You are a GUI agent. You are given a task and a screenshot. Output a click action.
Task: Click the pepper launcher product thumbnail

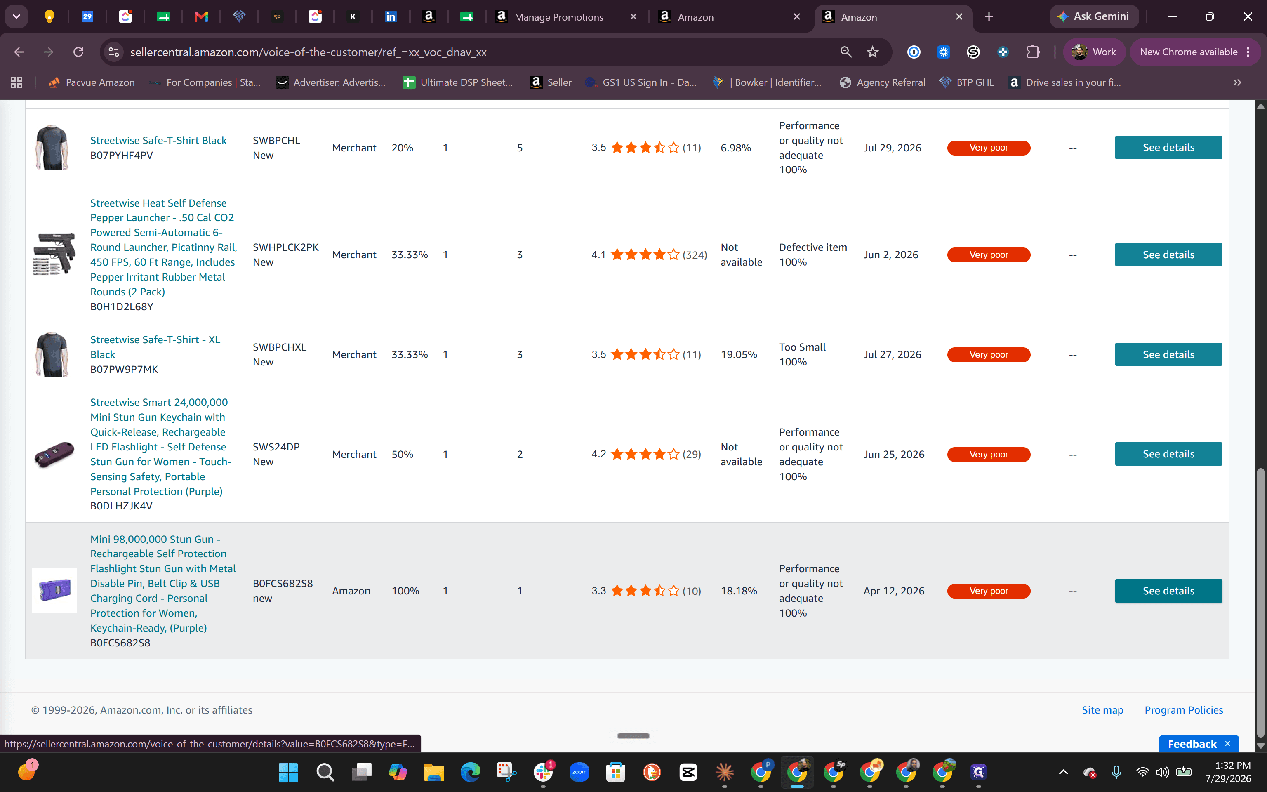click(54, 255)
